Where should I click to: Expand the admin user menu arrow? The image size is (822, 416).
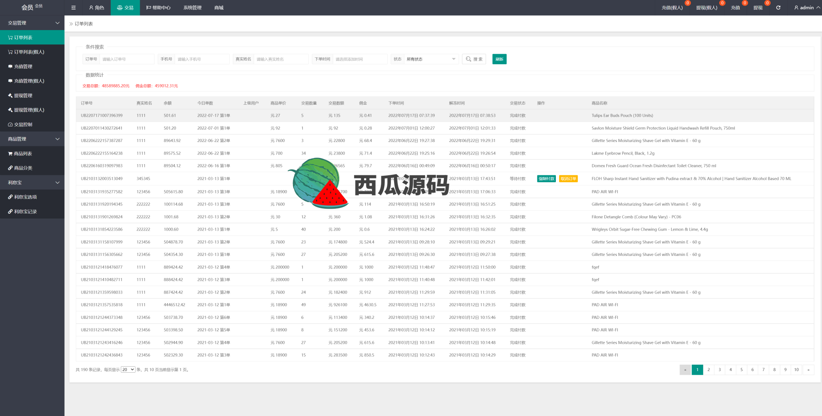[x=818, y=8]
